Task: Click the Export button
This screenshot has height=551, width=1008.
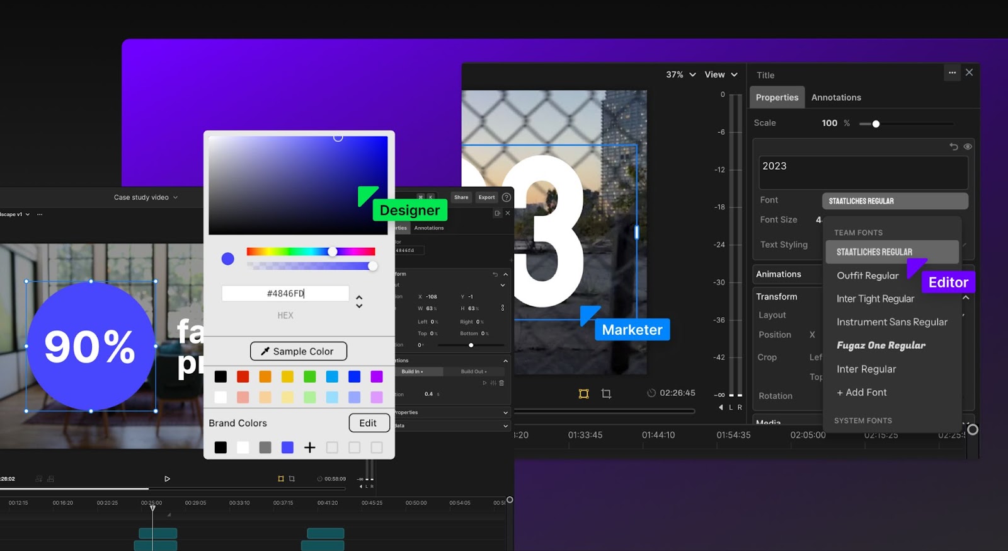Action: (x=486, y=197)
